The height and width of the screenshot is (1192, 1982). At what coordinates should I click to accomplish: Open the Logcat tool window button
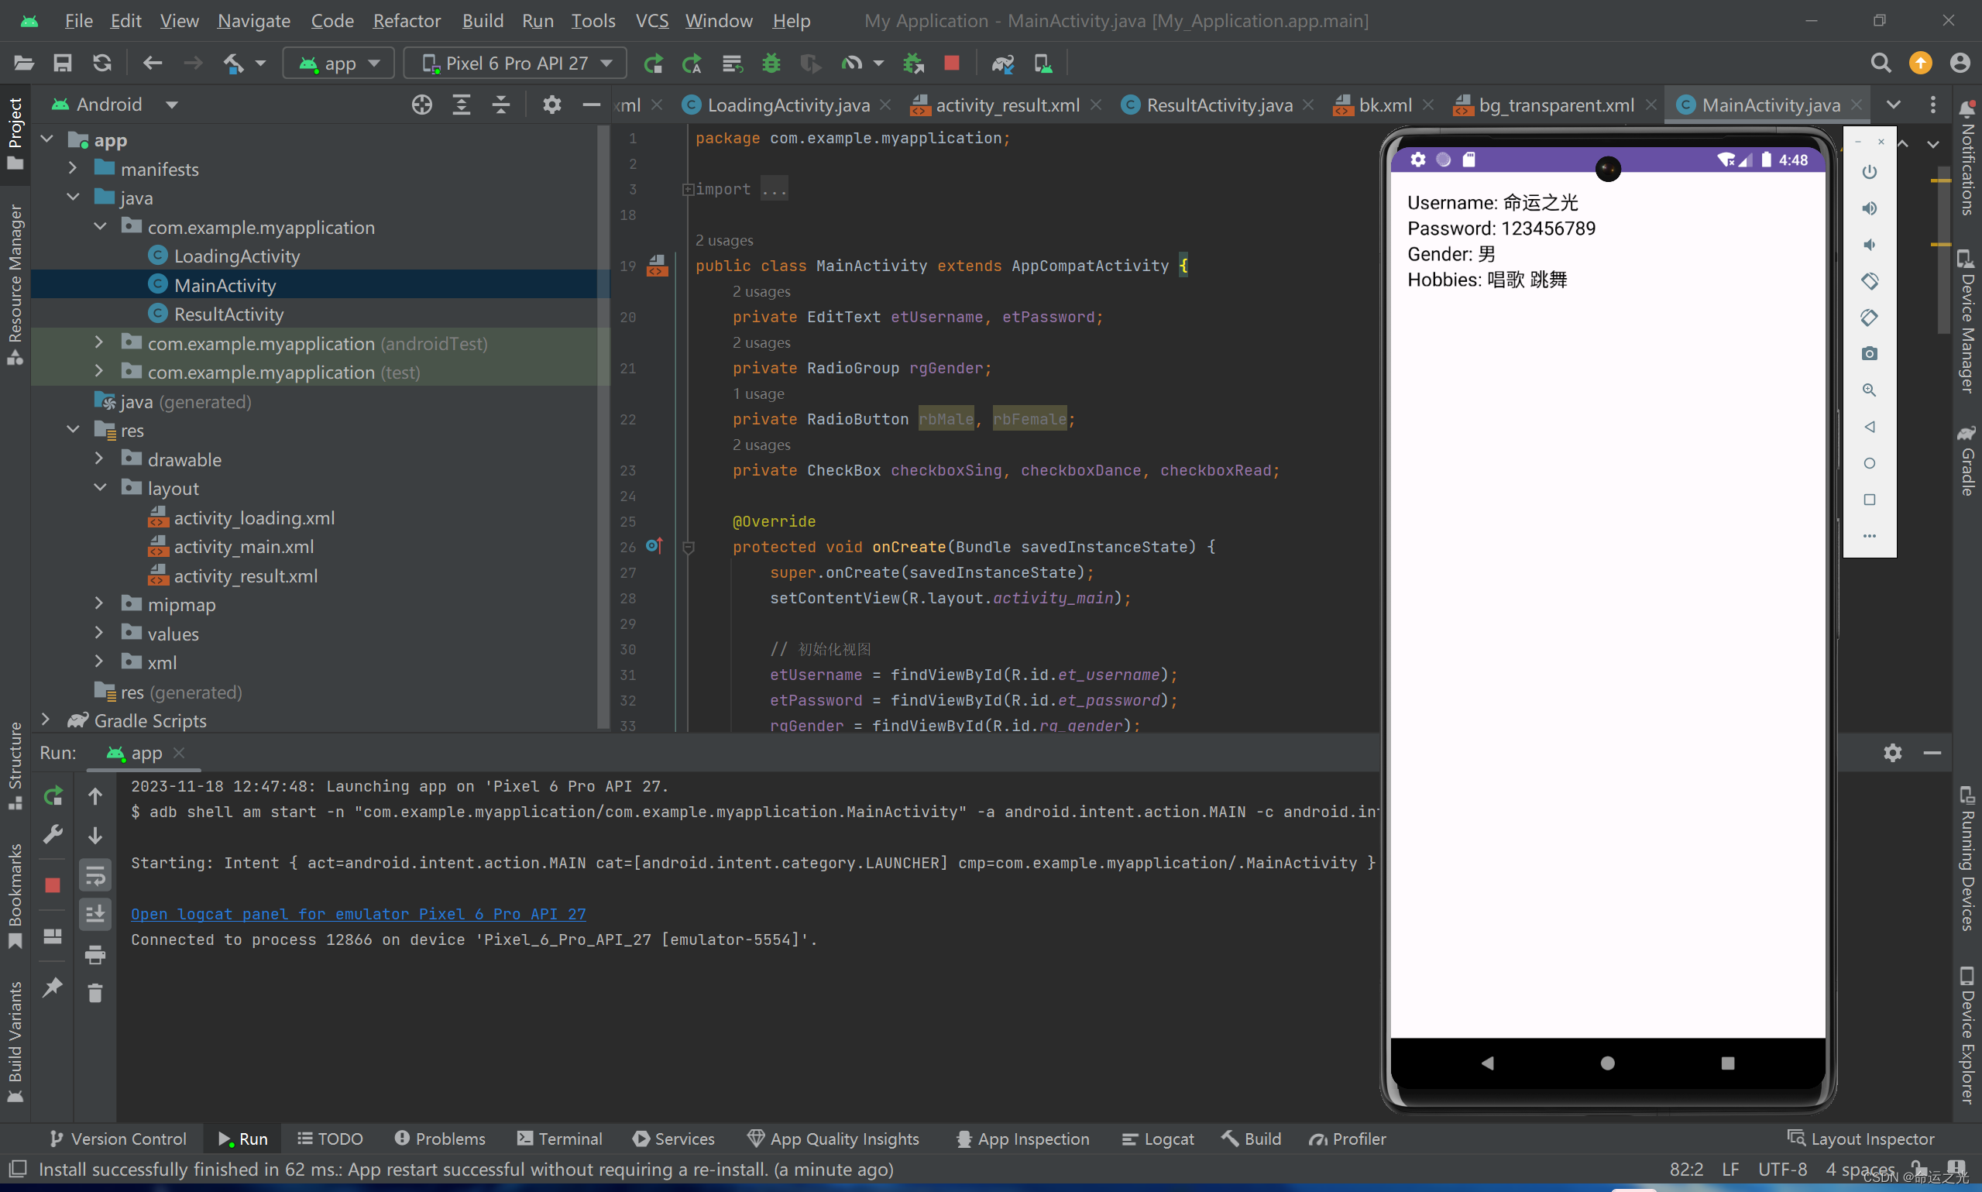point(1157,1139)
